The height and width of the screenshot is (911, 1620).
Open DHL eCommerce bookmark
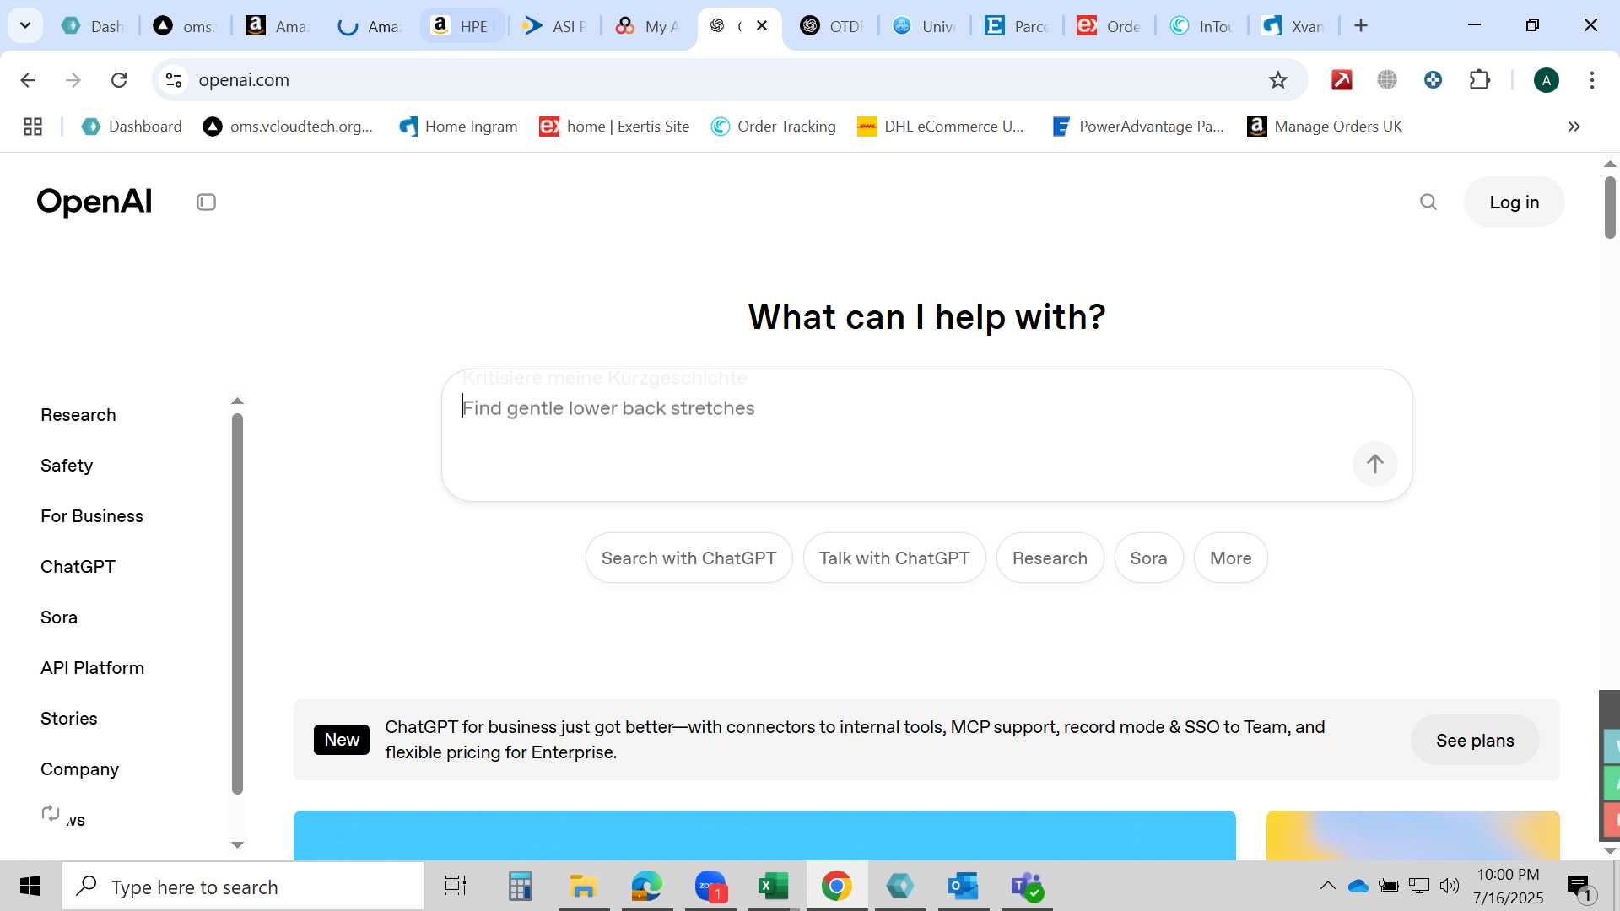[x=941, y=127]
